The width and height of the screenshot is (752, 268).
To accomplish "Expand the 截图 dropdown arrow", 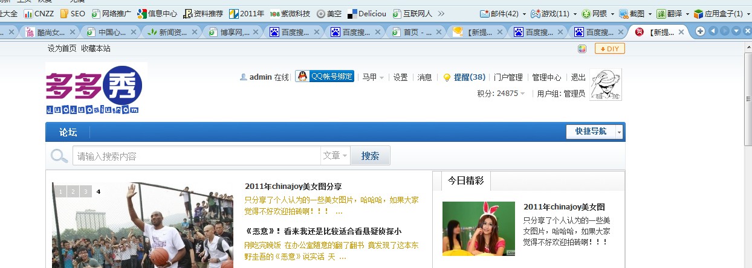I will [650, 13].
